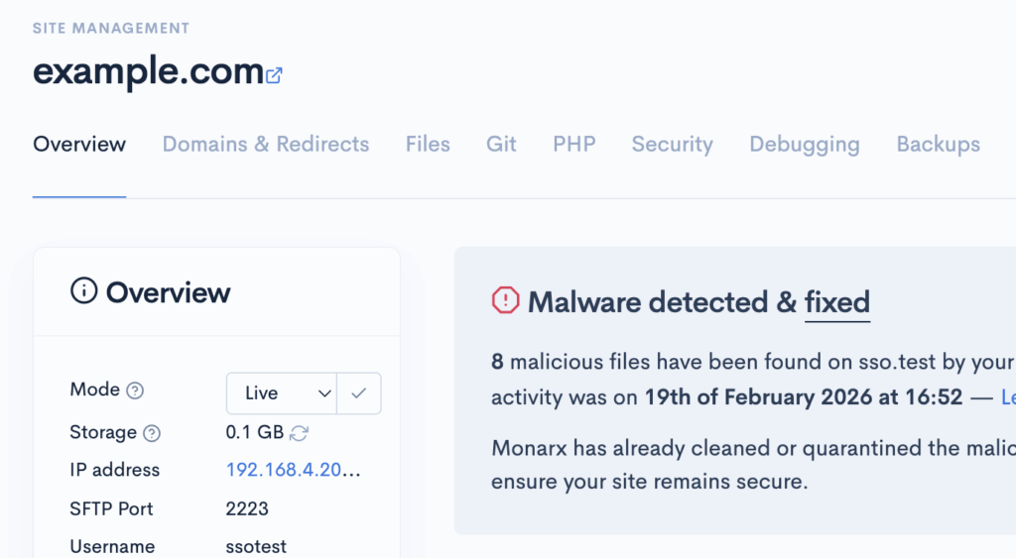The height and width of the screenshot is (558, 1016).
Task: Click the Storage help question-mark icon
Action: coord(152,433)
